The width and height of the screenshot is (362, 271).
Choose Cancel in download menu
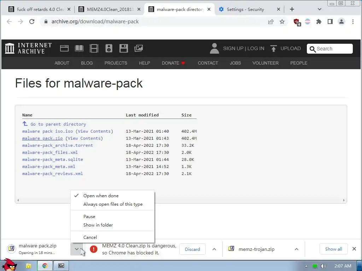pos(112,237)
